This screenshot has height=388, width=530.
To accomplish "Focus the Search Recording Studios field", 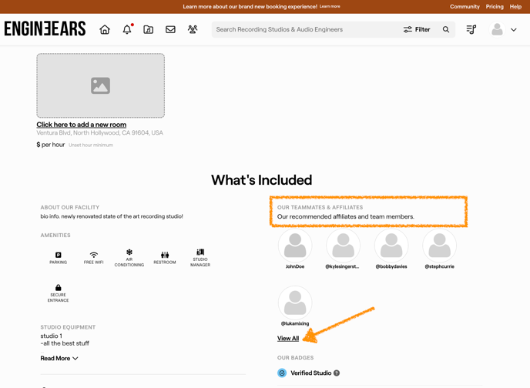I will (304, 30).
